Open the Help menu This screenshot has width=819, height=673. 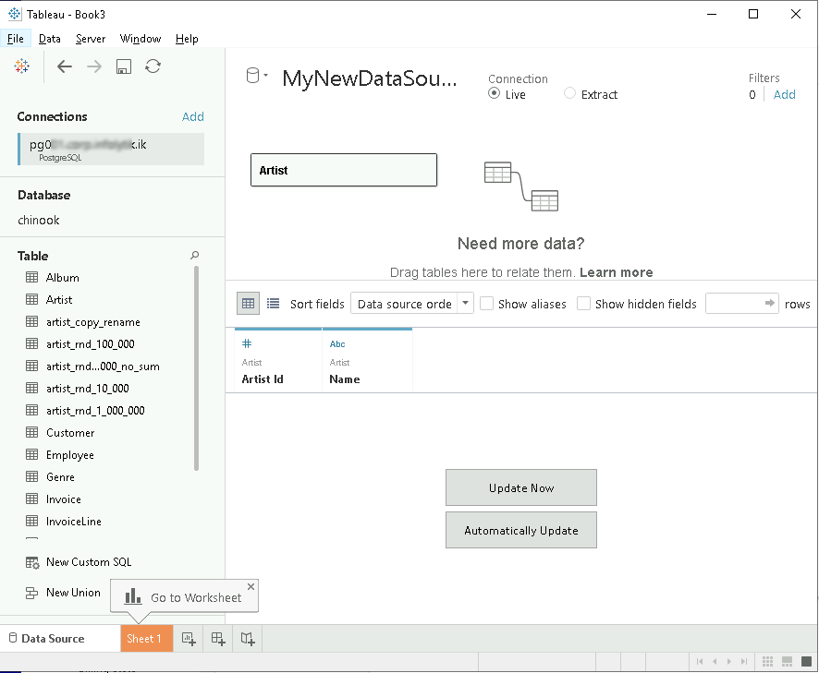(187, 39)
